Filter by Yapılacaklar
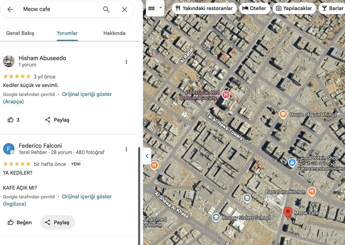The height and width of the screenshot is (245, 345). 294,8
